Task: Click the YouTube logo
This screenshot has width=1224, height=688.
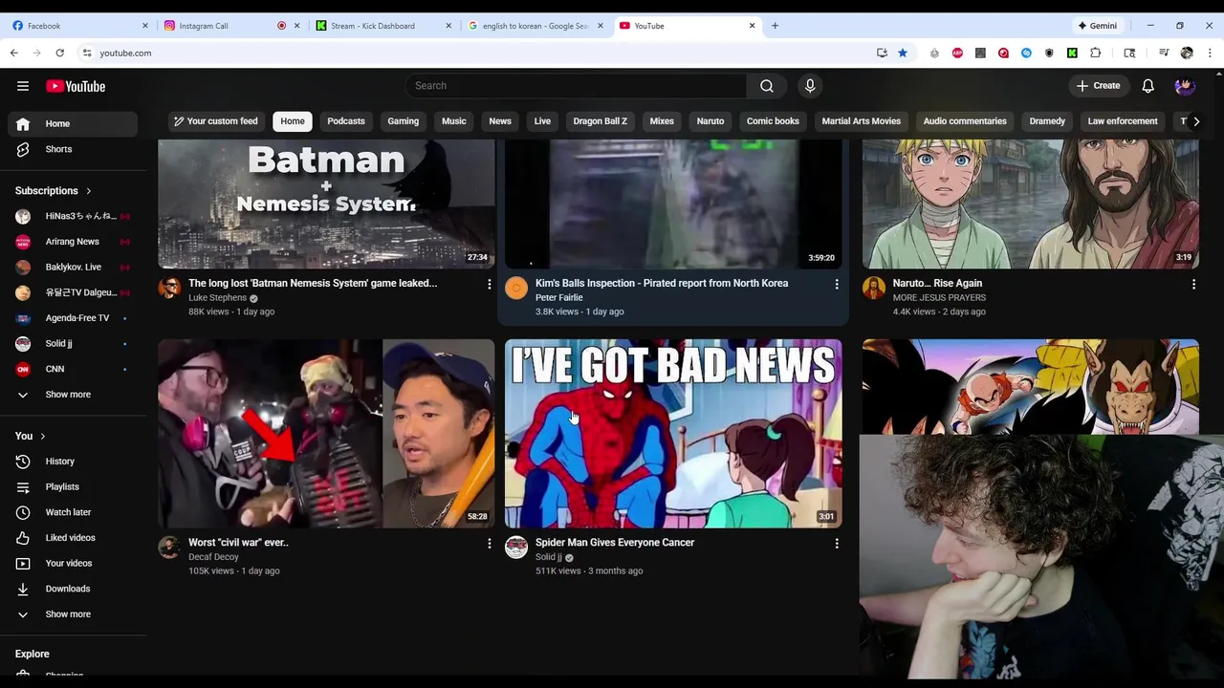Action: (x=76, y=86)
